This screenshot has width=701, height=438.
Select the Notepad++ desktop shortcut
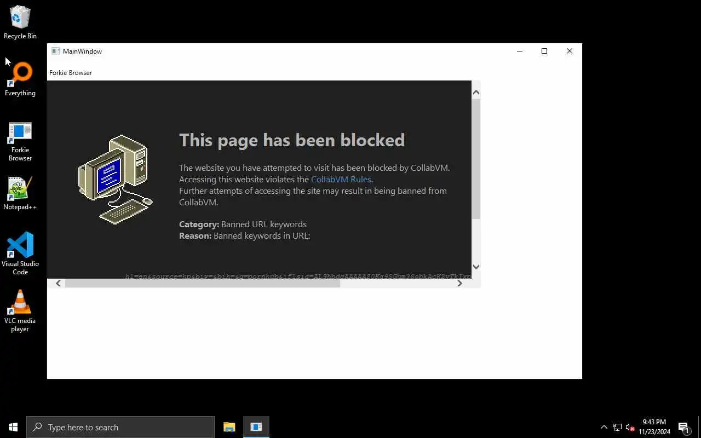[20, 194]
